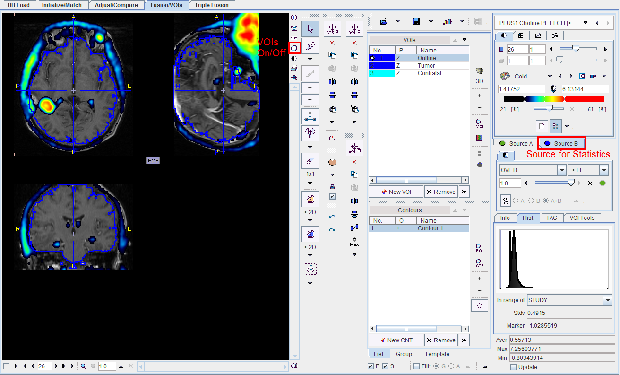Screen dimensions: 620x375
Task: Select the A radio option near OVL B
Action: click(x=516, y=201)
